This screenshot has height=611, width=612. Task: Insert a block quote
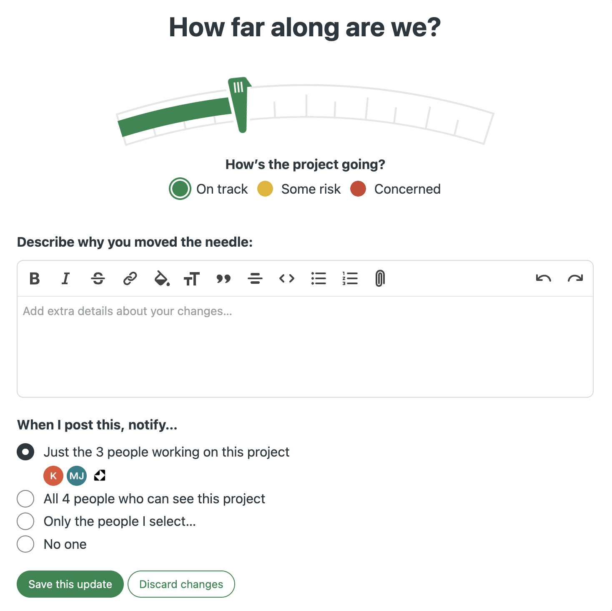pyautogui.click(x=223, y=278)
